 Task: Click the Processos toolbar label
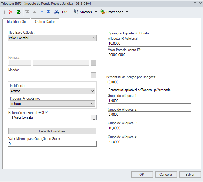click(115, 12)
